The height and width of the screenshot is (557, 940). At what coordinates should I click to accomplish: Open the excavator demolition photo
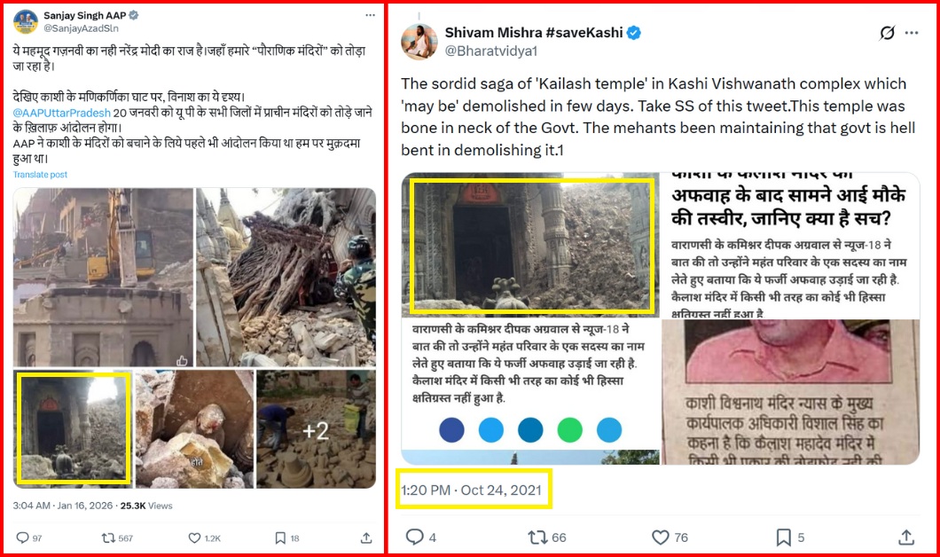103,277
